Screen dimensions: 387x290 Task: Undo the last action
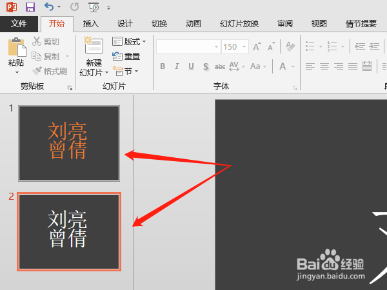coord(48,6)
